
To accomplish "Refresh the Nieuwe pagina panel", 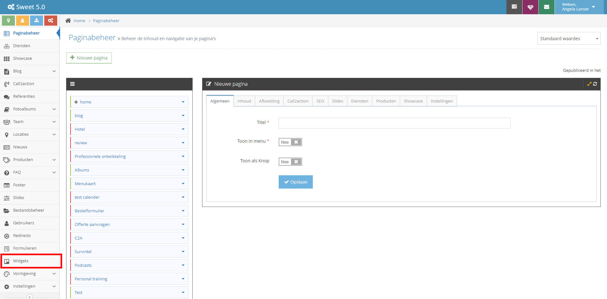I will coord(595,84).
